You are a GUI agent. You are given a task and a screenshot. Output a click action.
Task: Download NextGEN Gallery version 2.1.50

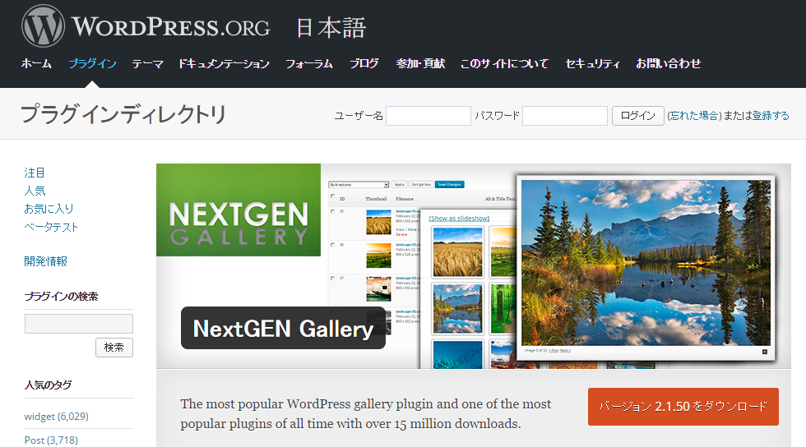click(683, 407)
